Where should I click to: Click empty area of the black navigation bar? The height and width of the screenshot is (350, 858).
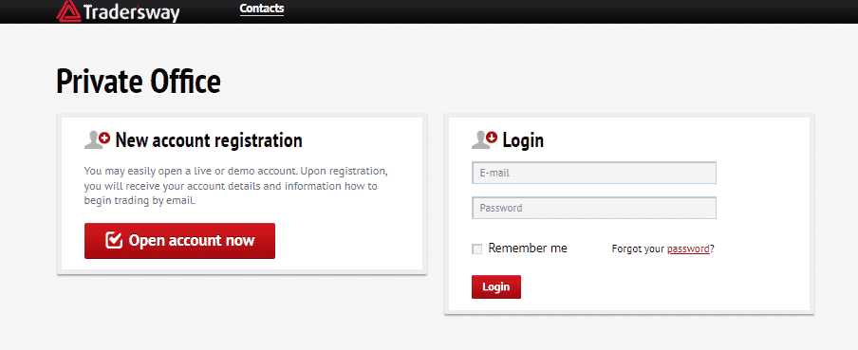[x=548, y=11]
